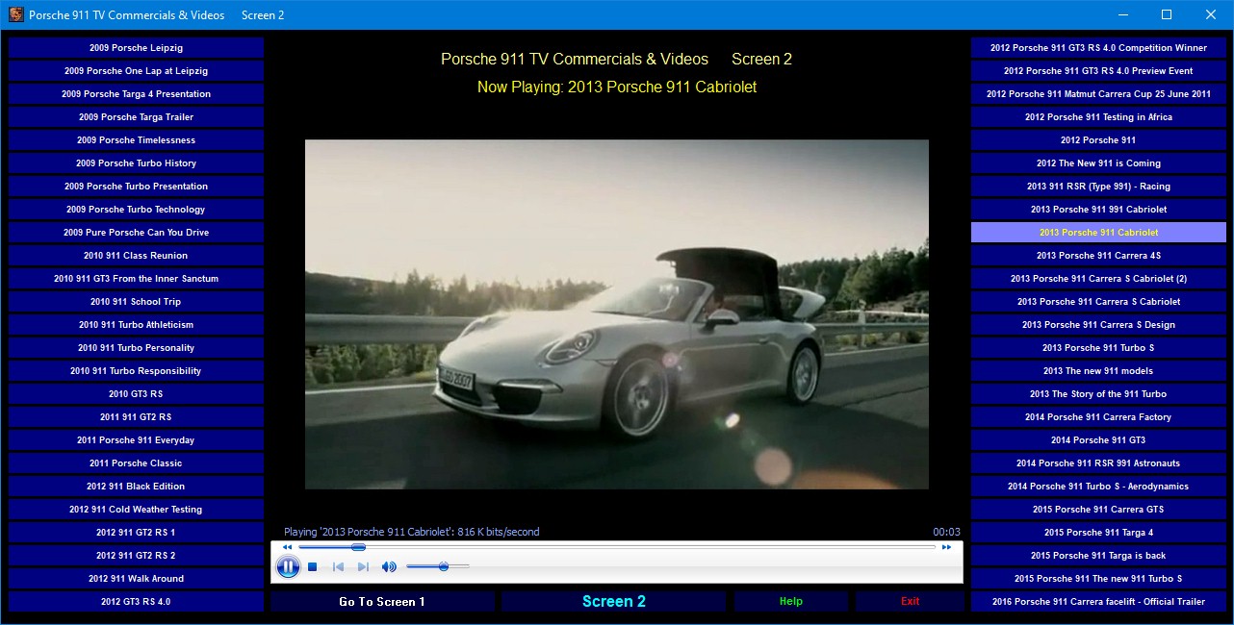The width and height of the screenshot is (1234, 625).
Task: Play 2009 Pure Porsche Can You Drive
Action: [136, 233]
